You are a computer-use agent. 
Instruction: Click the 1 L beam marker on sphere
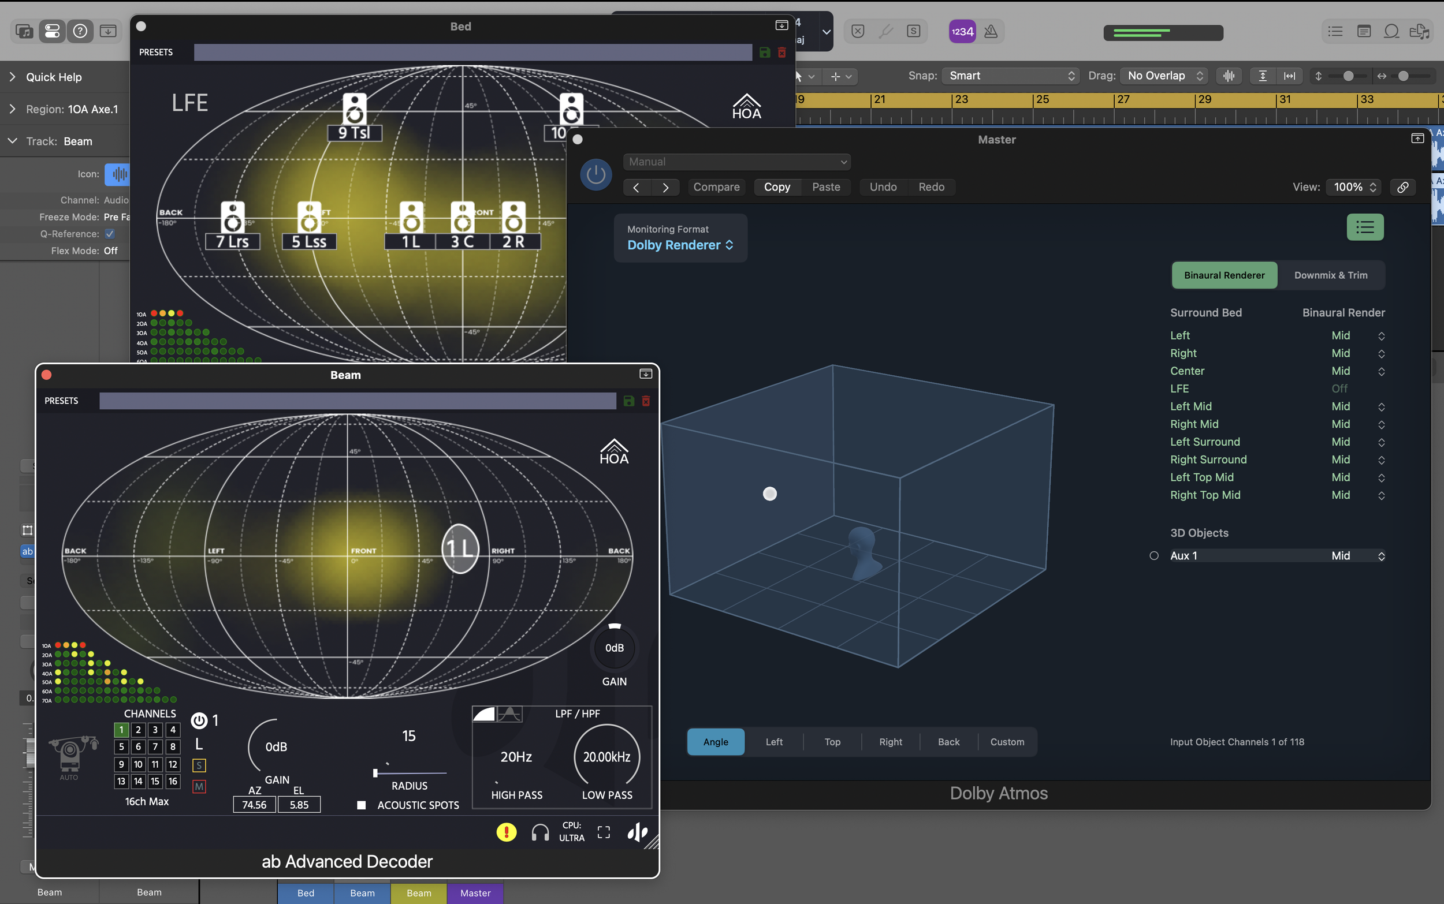click(460, 549)
